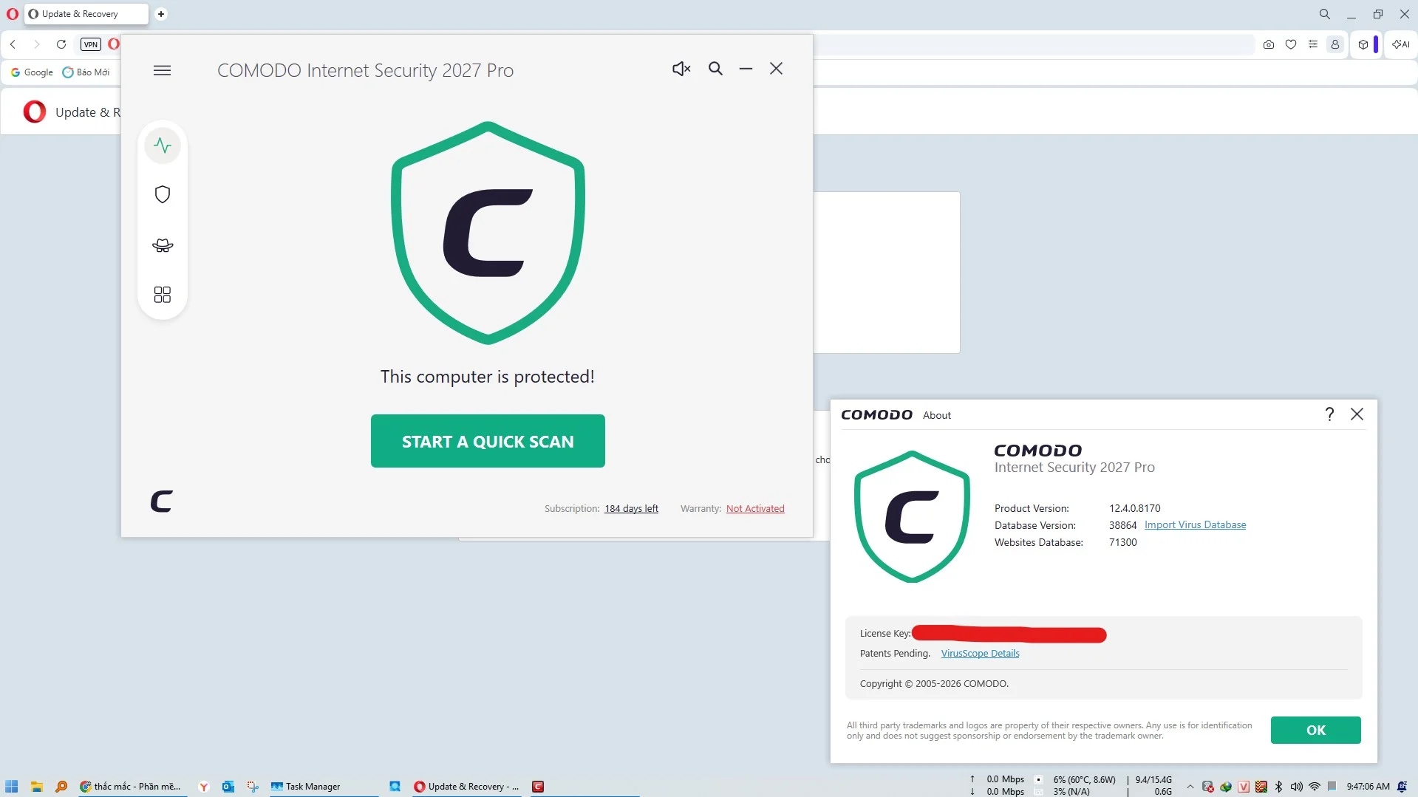Image resolution: width=1418 pixels, height=797 pixels.
Task: Select the Update & Recovery browser tab
Action: (x=86, y=14)
